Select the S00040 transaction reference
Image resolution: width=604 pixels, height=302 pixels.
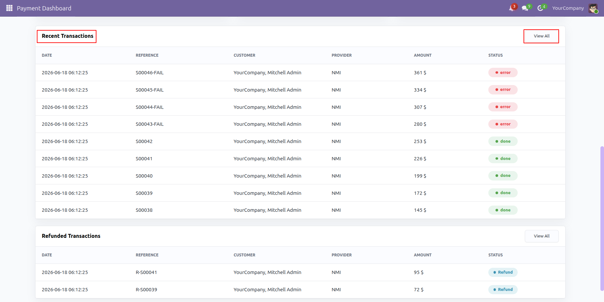pyautogui.click(x=144, y=176)
